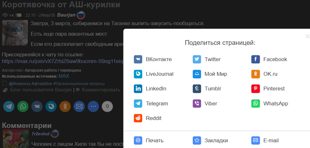310x148 pixels.
Task: Click the Twitter share option
Action: [206, 60]
